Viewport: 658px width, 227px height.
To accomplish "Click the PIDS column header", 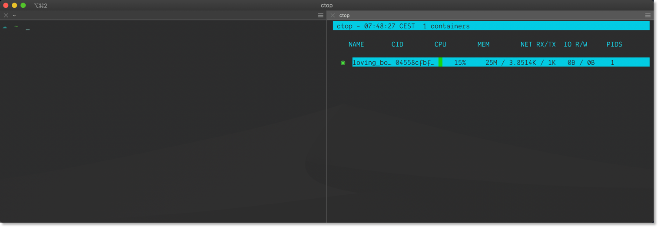I will tap(614, 44).
